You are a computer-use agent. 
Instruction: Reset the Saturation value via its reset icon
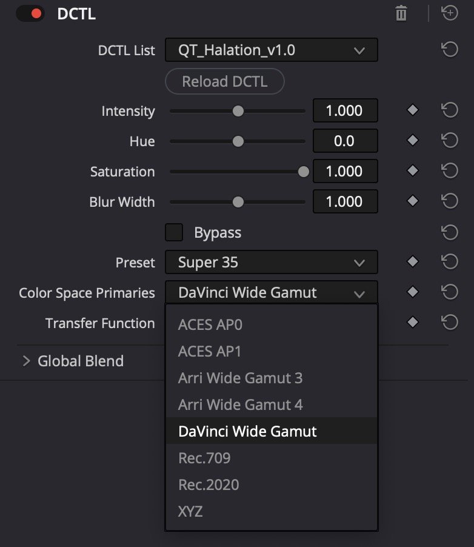coord(450,171)
